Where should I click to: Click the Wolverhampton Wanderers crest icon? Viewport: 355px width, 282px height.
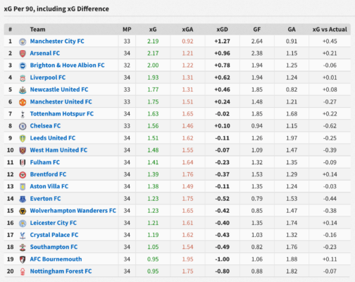23,211
